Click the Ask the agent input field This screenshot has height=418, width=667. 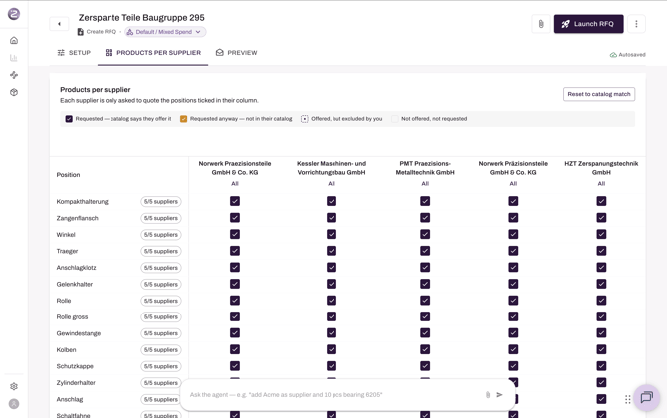point(333,395)
